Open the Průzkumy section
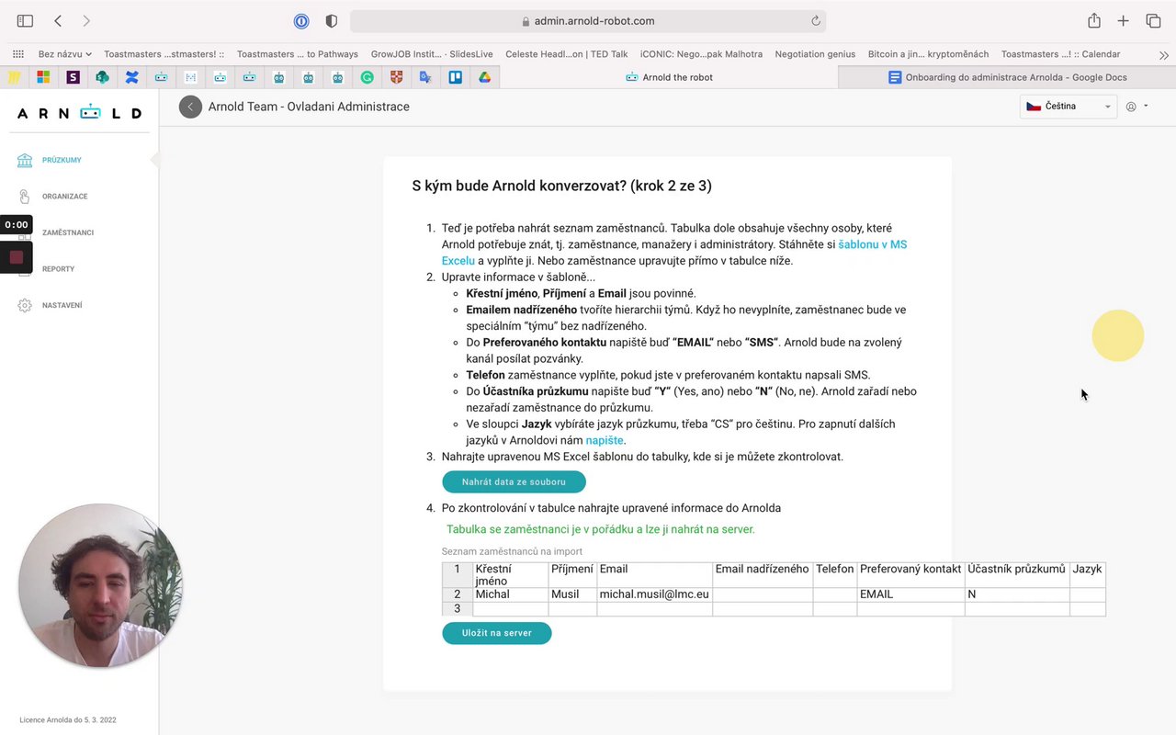This screenshot has width=1176, height=735. [x=62, y=160]
